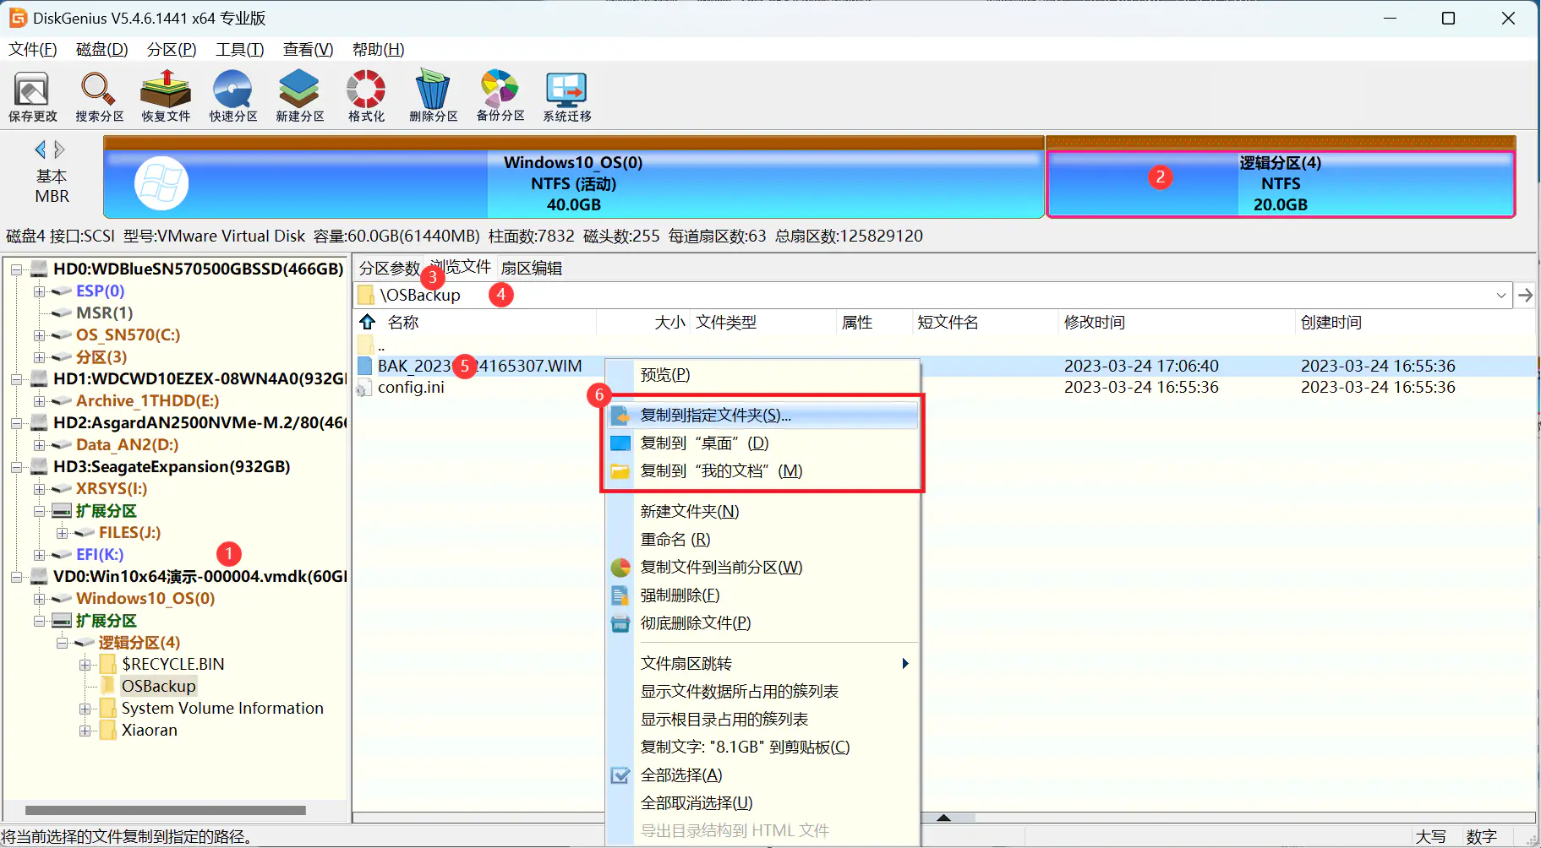Go to the previous disk with left arrow
1541x848 pixels.
[40, 150]
